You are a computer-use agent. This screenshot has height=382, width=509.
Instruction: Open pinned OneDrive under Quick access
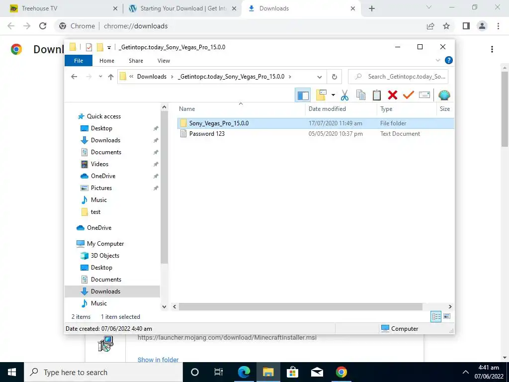[103, 176]
